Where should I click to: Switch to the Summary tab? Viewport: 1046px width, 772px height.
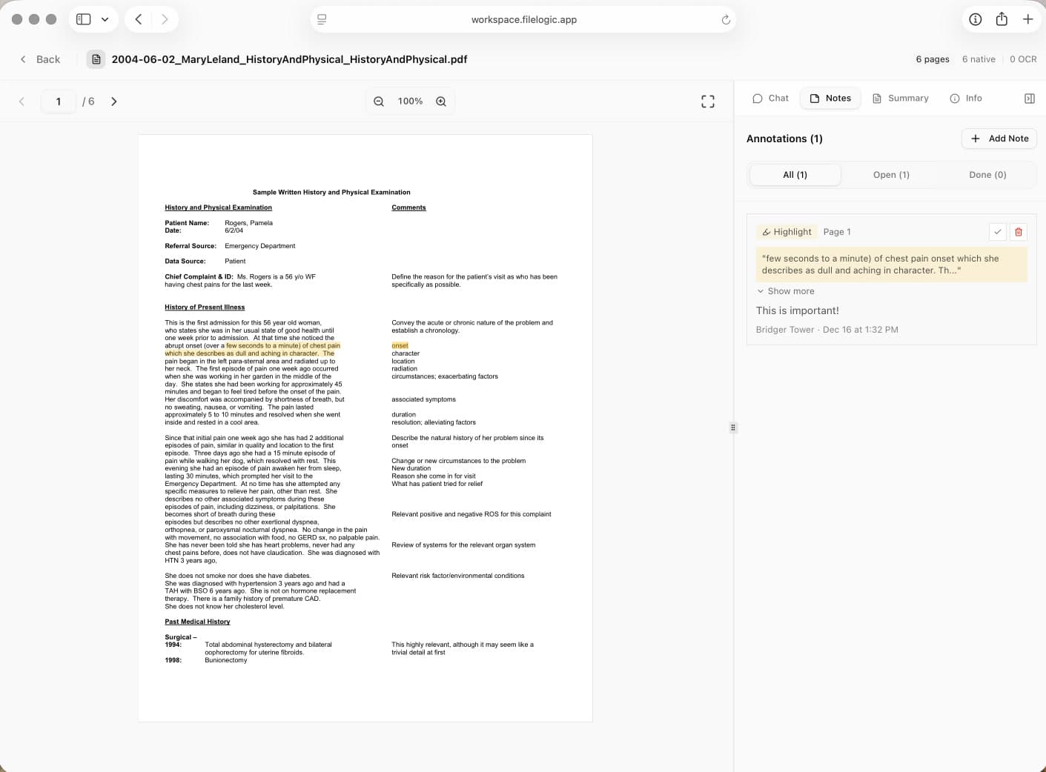(x=900, y=98)
